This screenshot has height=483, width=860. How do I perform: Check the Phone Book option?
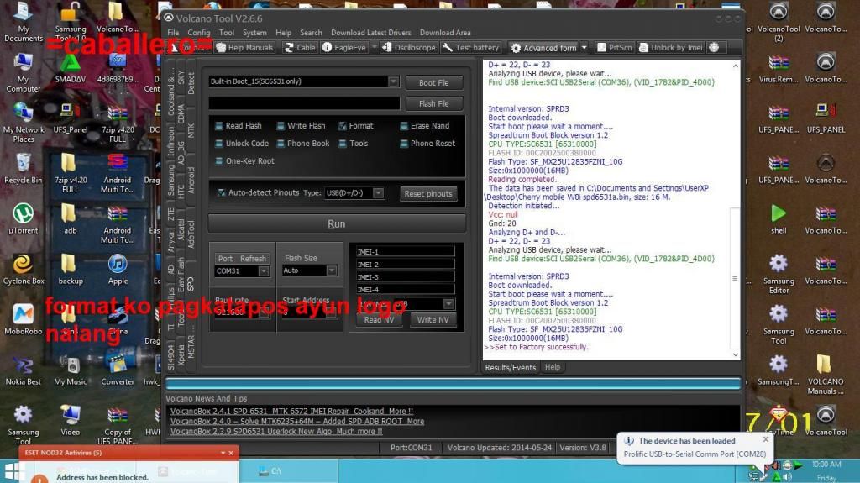tap(281, 144)
